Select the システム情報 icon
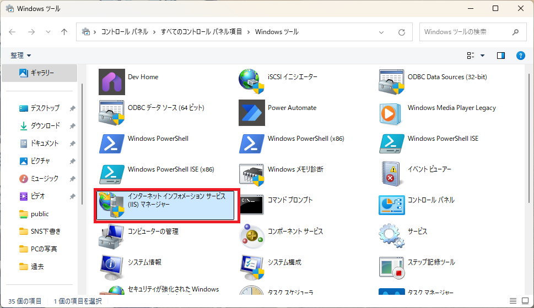Image resolution: width=534 pixels, height=308 pixels. click(112, 267)
